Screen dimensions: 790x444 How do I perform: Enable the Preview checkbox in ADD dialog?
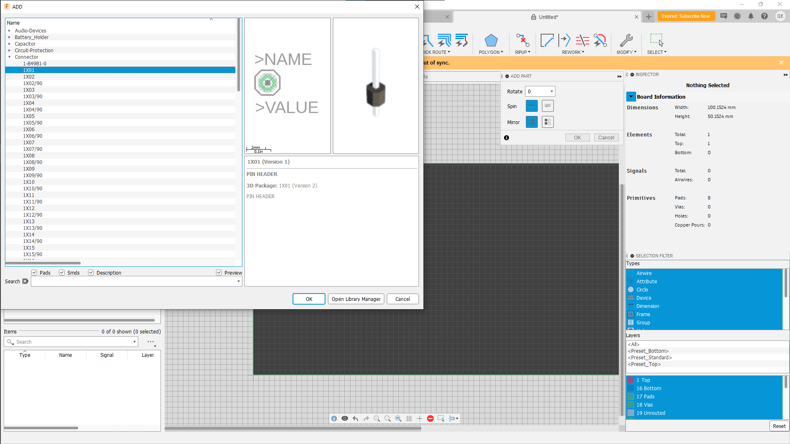click(219, 273)
